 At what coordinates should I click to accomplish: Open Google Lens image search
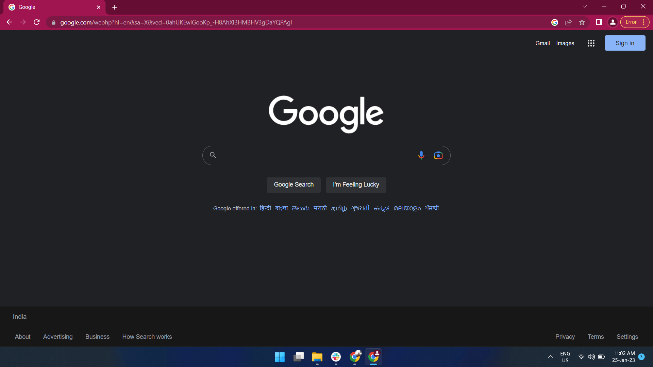(438, 155)
